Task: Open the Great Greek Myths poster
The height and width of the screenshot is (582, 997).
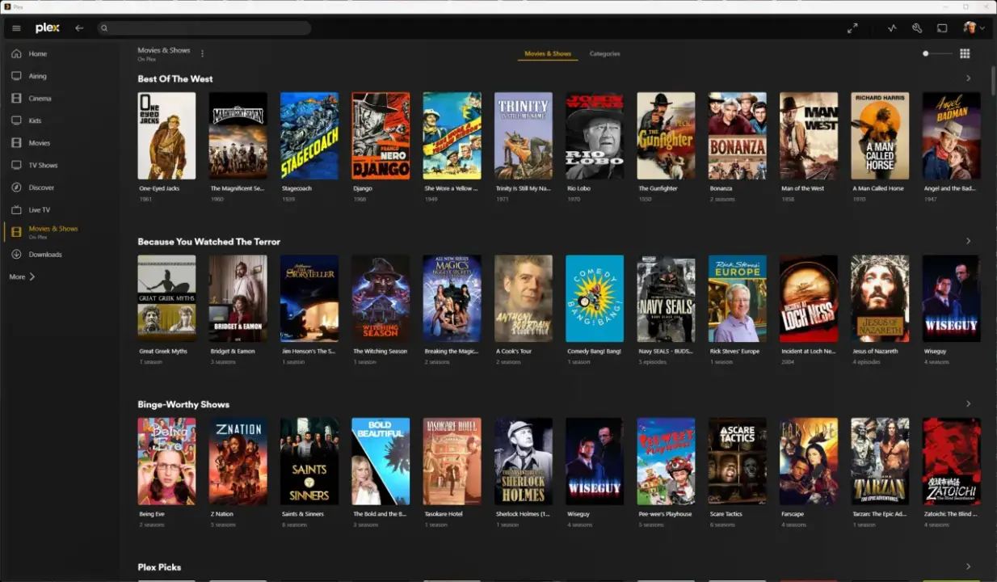Action: coord(166,298)
